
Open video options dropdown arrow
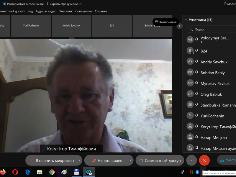131,160
